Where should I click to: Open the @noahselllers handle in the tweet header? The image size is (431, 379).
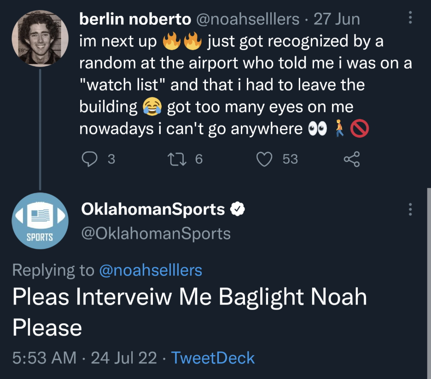click(x=248, y=19)
